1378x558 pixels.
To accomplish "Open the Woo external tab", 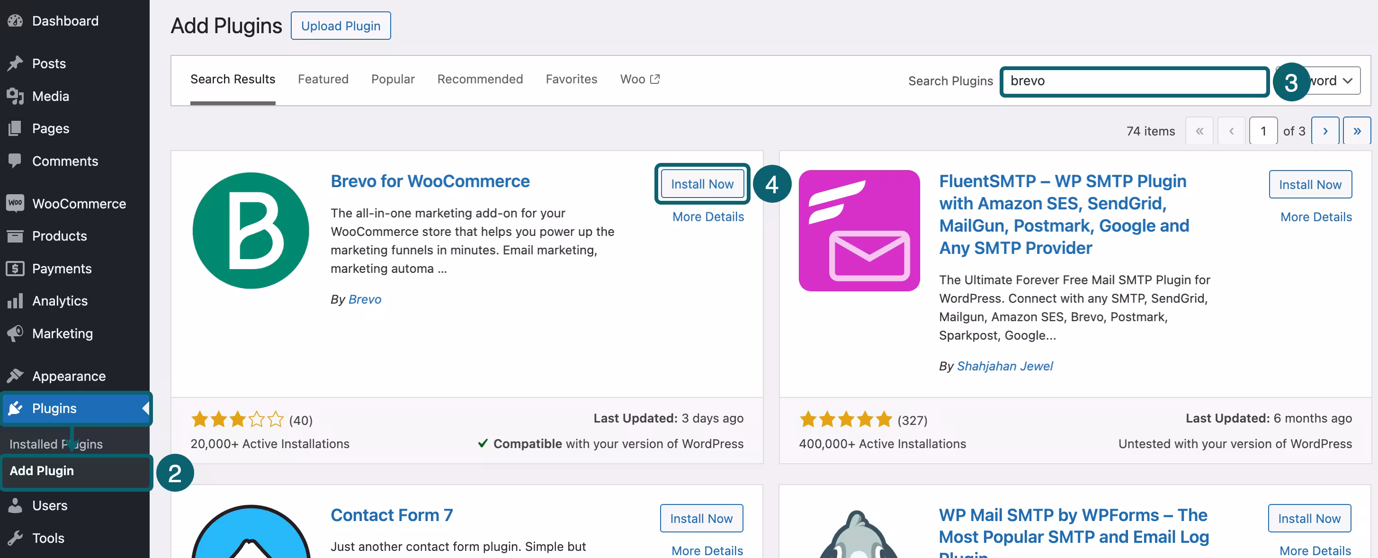I will pyautogui.click(x=640, y=79).
